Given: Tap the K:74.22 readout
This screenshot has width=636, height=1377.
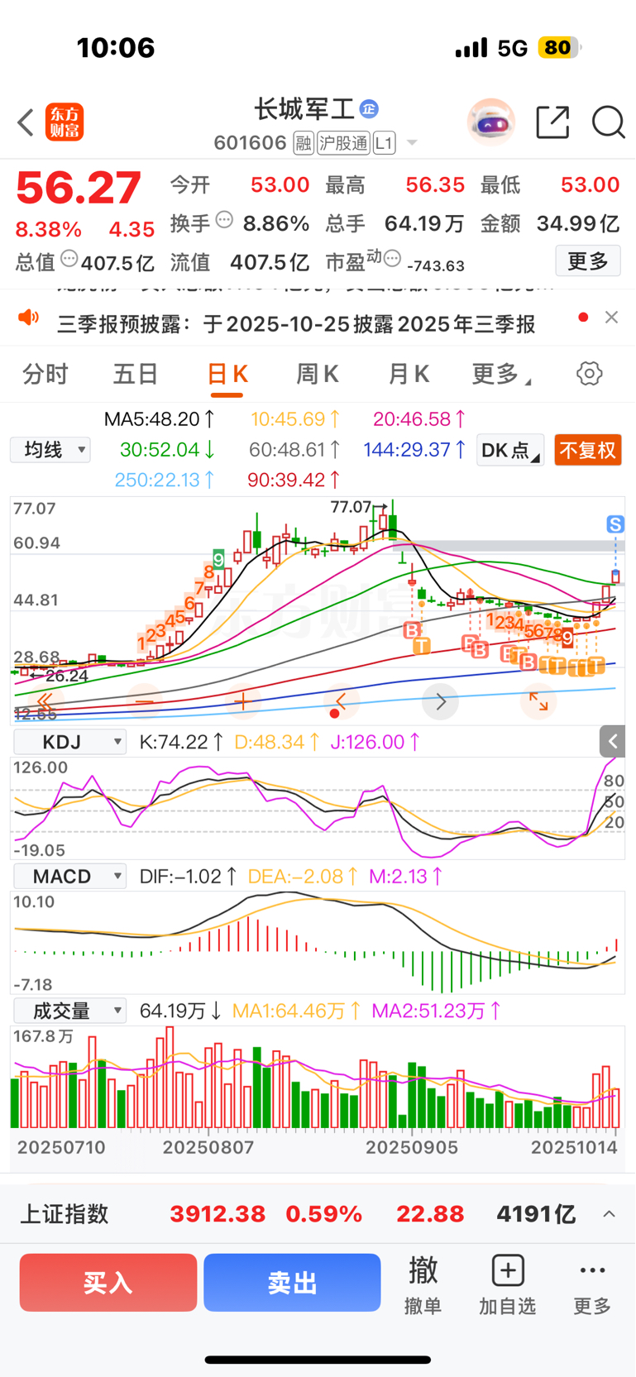Looking at the screenshot, I should 181,742.
